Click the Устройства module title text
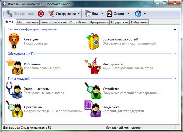The height and width of the screenshot is (132, 183). pyautogui.click(x=111, y=89)
